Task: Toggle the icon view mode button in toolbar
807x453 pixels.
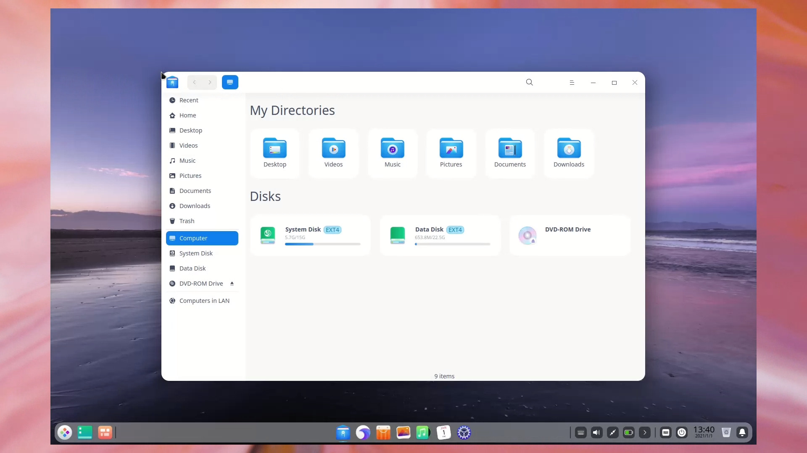Action: (230, 82)
